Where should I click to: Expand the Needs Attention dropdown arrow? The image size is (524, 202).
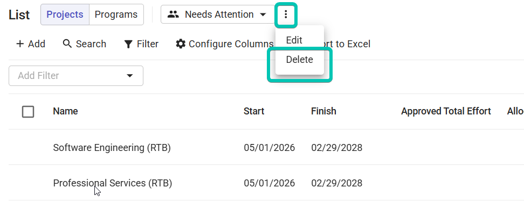[263, 15]
